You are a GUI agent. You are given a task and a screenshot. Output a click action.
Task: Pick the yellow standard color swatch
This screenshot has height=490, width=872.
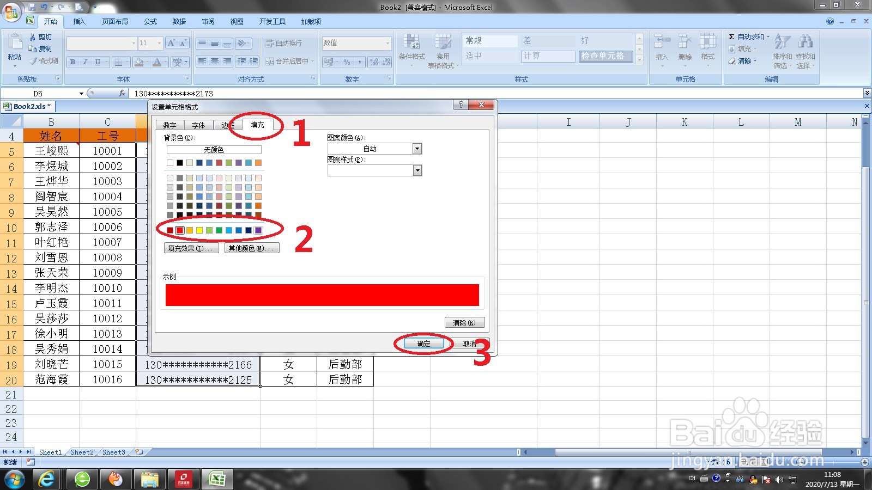coord(199,230)
